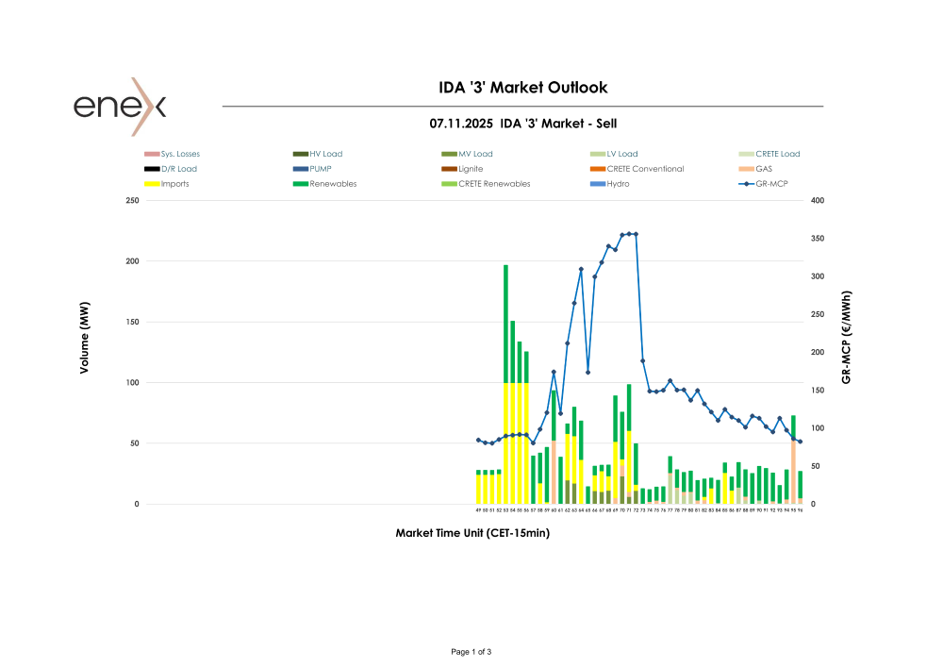Click the GR-MCP line marker in legend

pyautogui.click(x=746, y=184)
